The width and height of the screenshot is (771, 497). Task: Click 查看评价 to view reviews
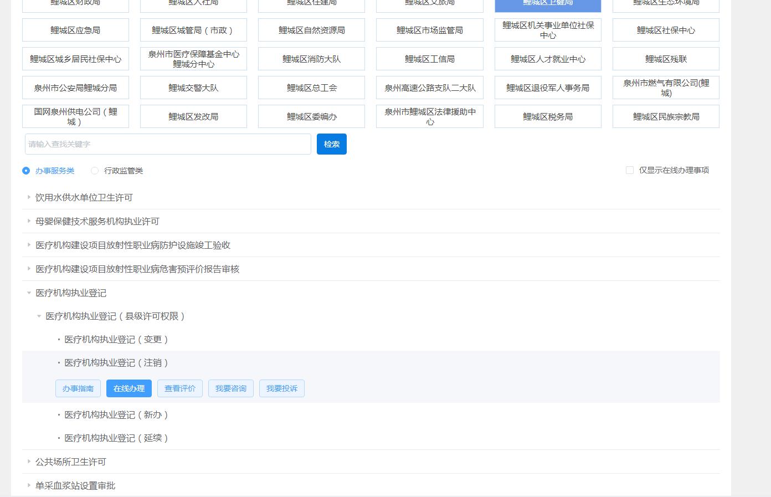pos(180,388)
